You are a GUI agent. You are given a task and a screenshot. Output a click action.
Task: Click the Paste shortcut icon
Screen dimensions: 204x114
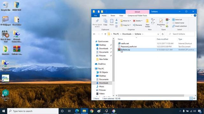(116, 26)
